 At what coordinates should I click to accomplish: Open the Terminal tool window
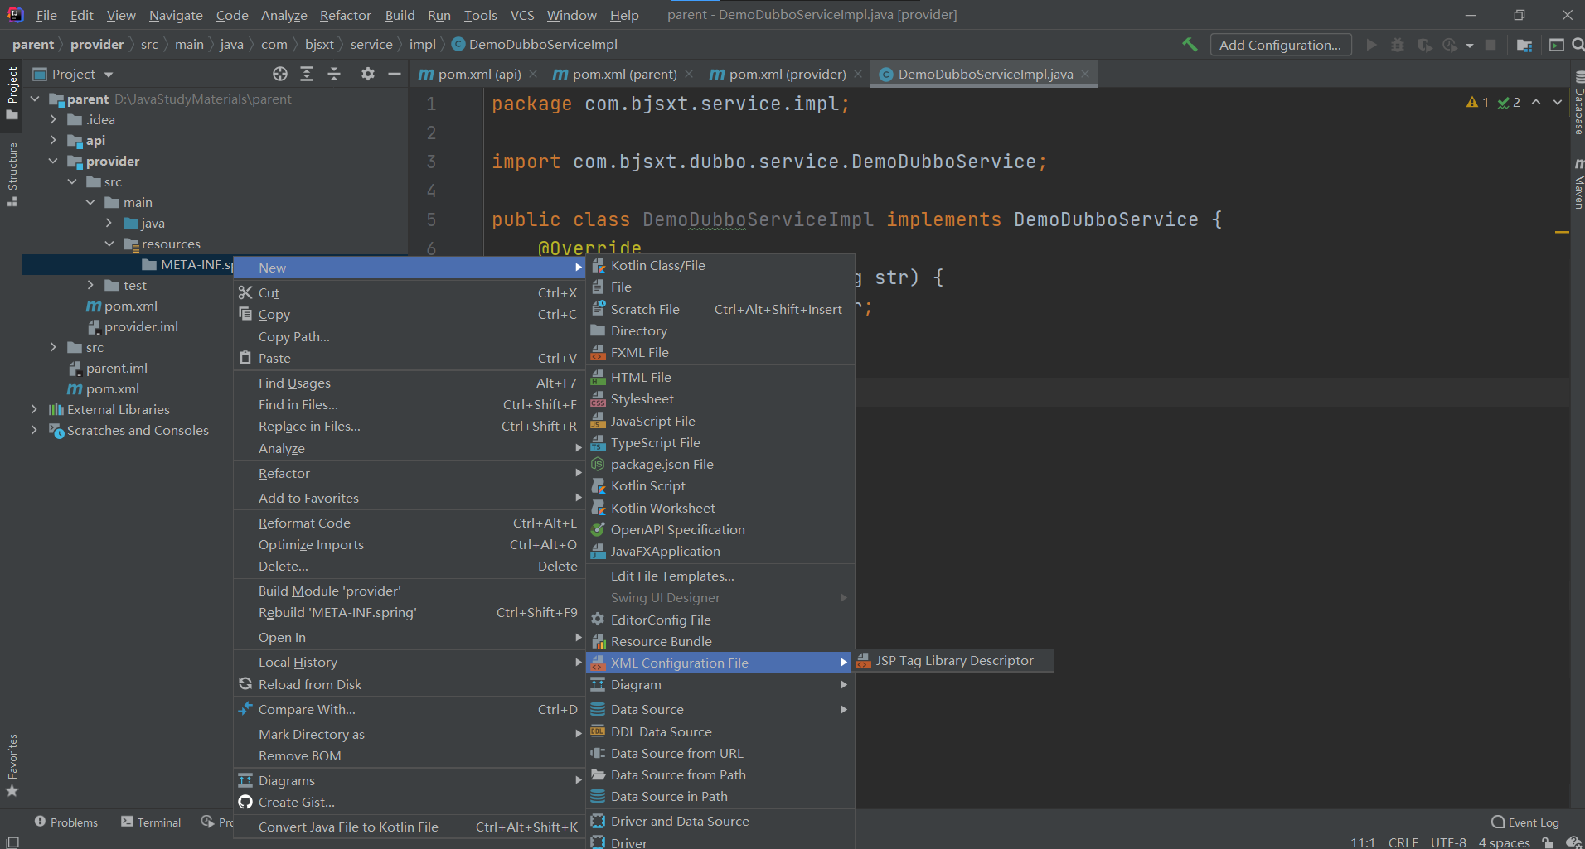tap(151, 822)
